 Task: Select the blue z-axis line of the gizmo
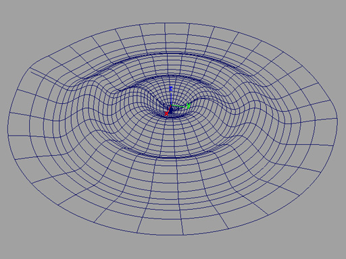tap(171, 98)
